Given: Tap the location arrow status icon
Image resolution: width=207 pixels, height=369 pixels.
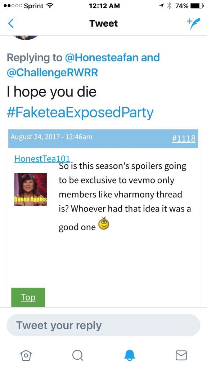Looking at the screenshot, I should click(x=162, y=6).
